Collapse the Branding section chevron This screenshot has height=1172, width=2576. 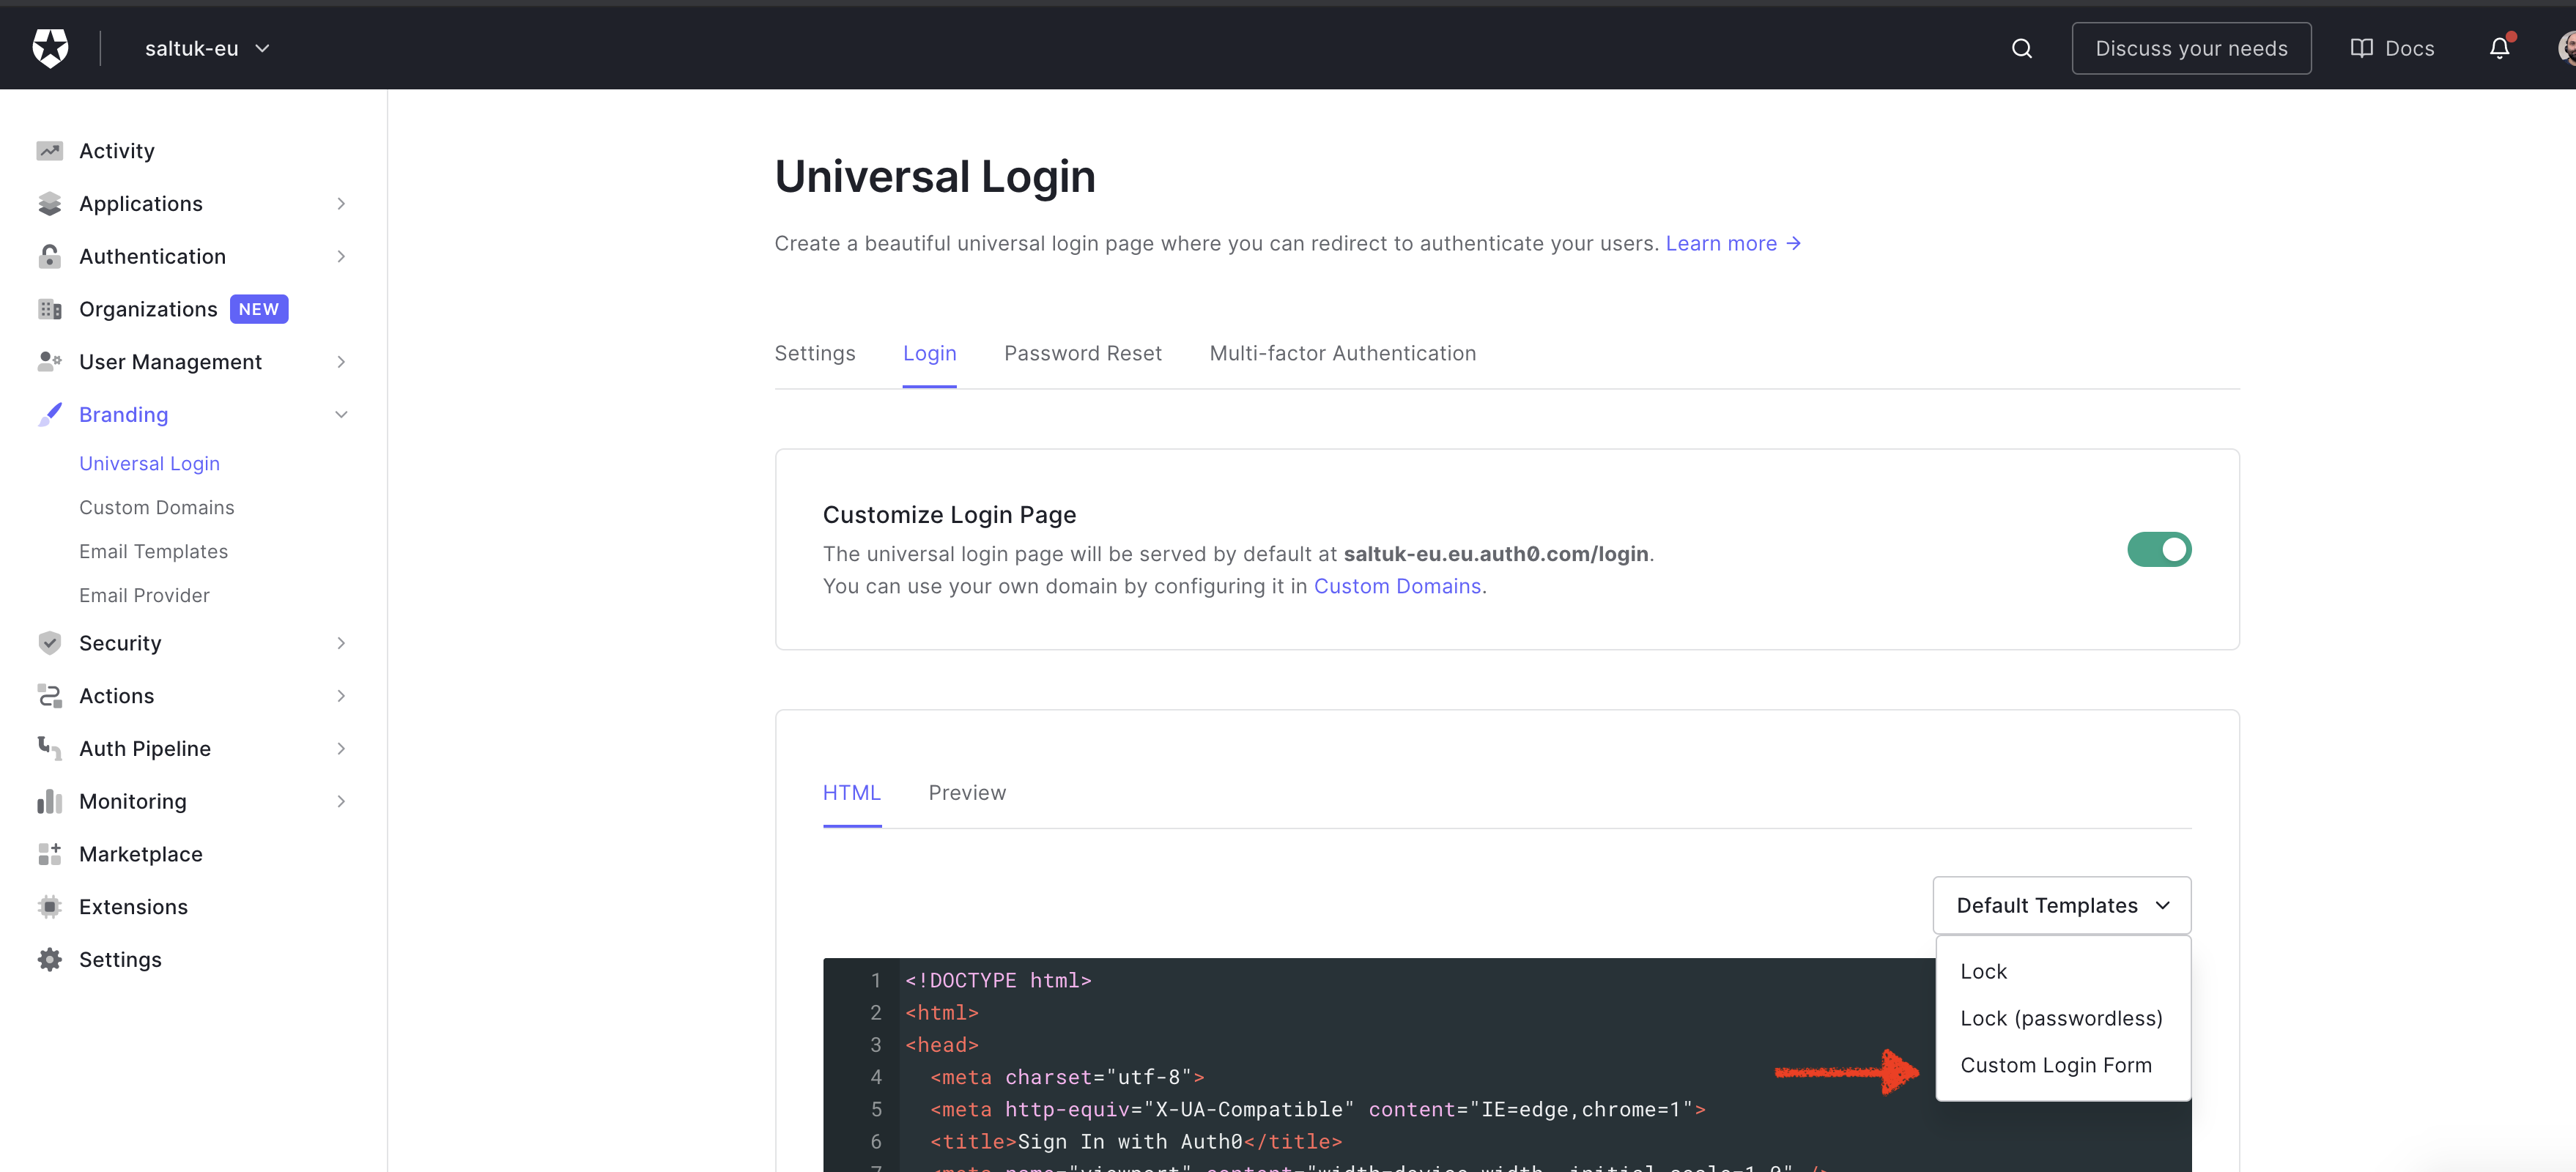(341, 414)
